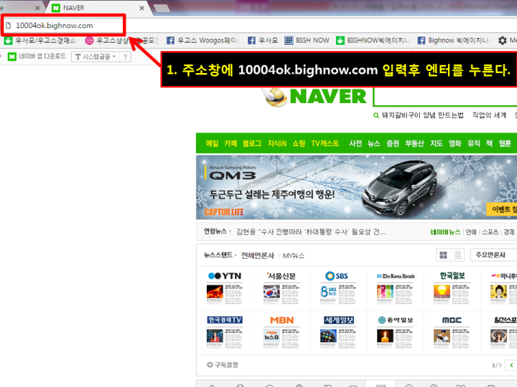The image size is (517, 387).
Task: Go to previous newsstand page arrow
Action: point(511,365)
